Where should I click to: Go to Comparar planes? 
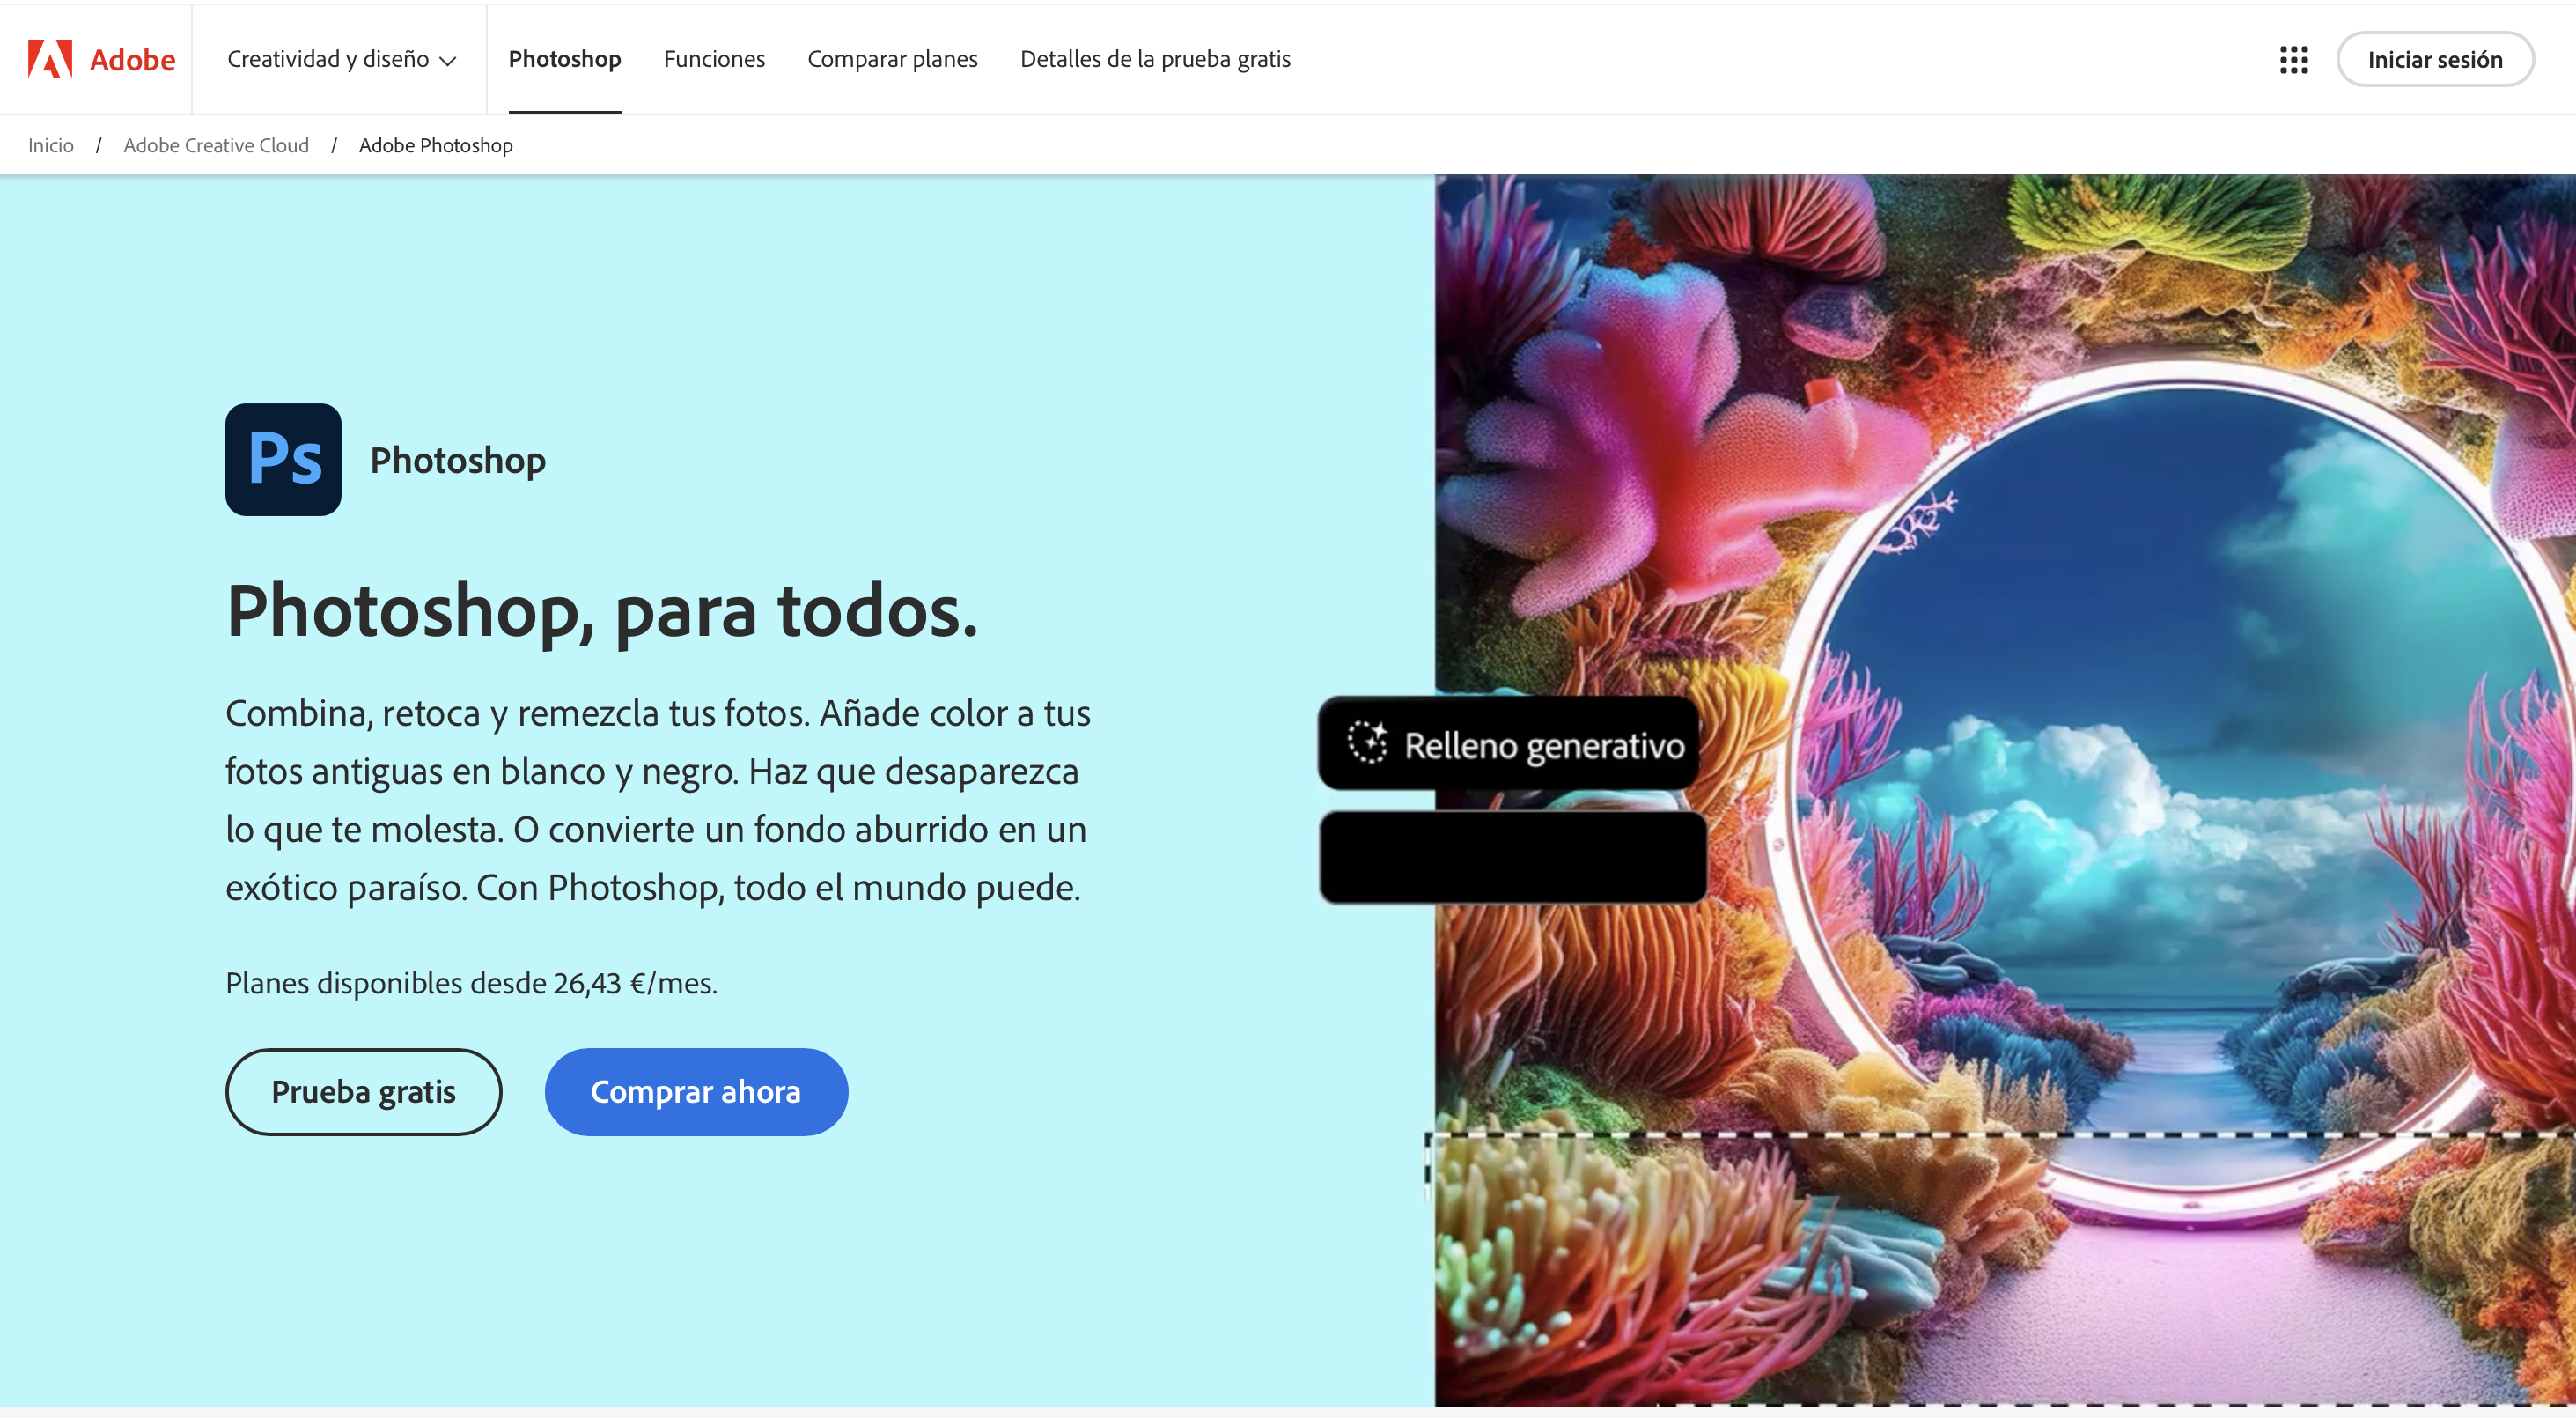tap(892, 59)
